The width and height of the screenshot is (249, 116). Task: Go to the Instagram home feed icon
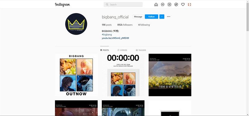tap(156, 5)
